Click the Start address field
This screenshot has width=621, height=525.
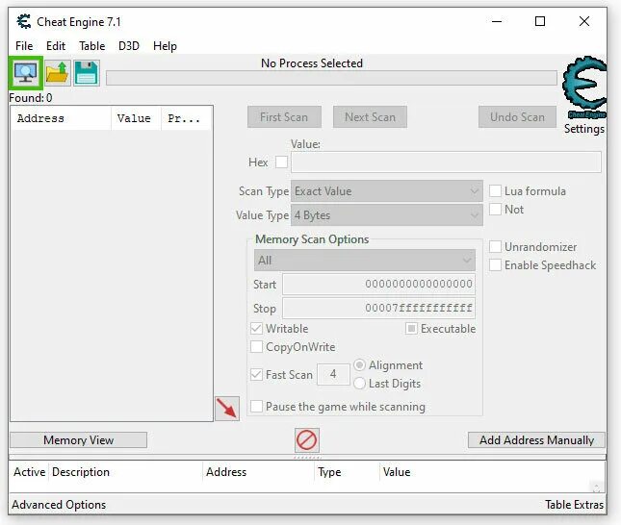(x=378, y=284)
